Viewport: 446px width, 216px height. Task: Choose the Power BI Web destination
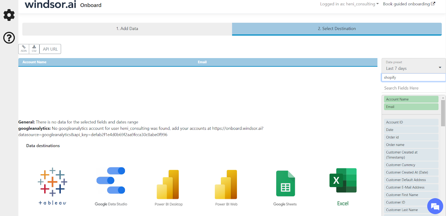click(226, 188)
